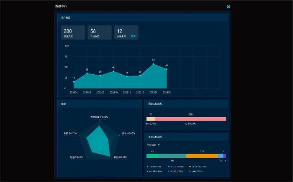The image size is (293, 182).
Task: Click the orange segment of the age bar
Action: [x=202, y=156]
